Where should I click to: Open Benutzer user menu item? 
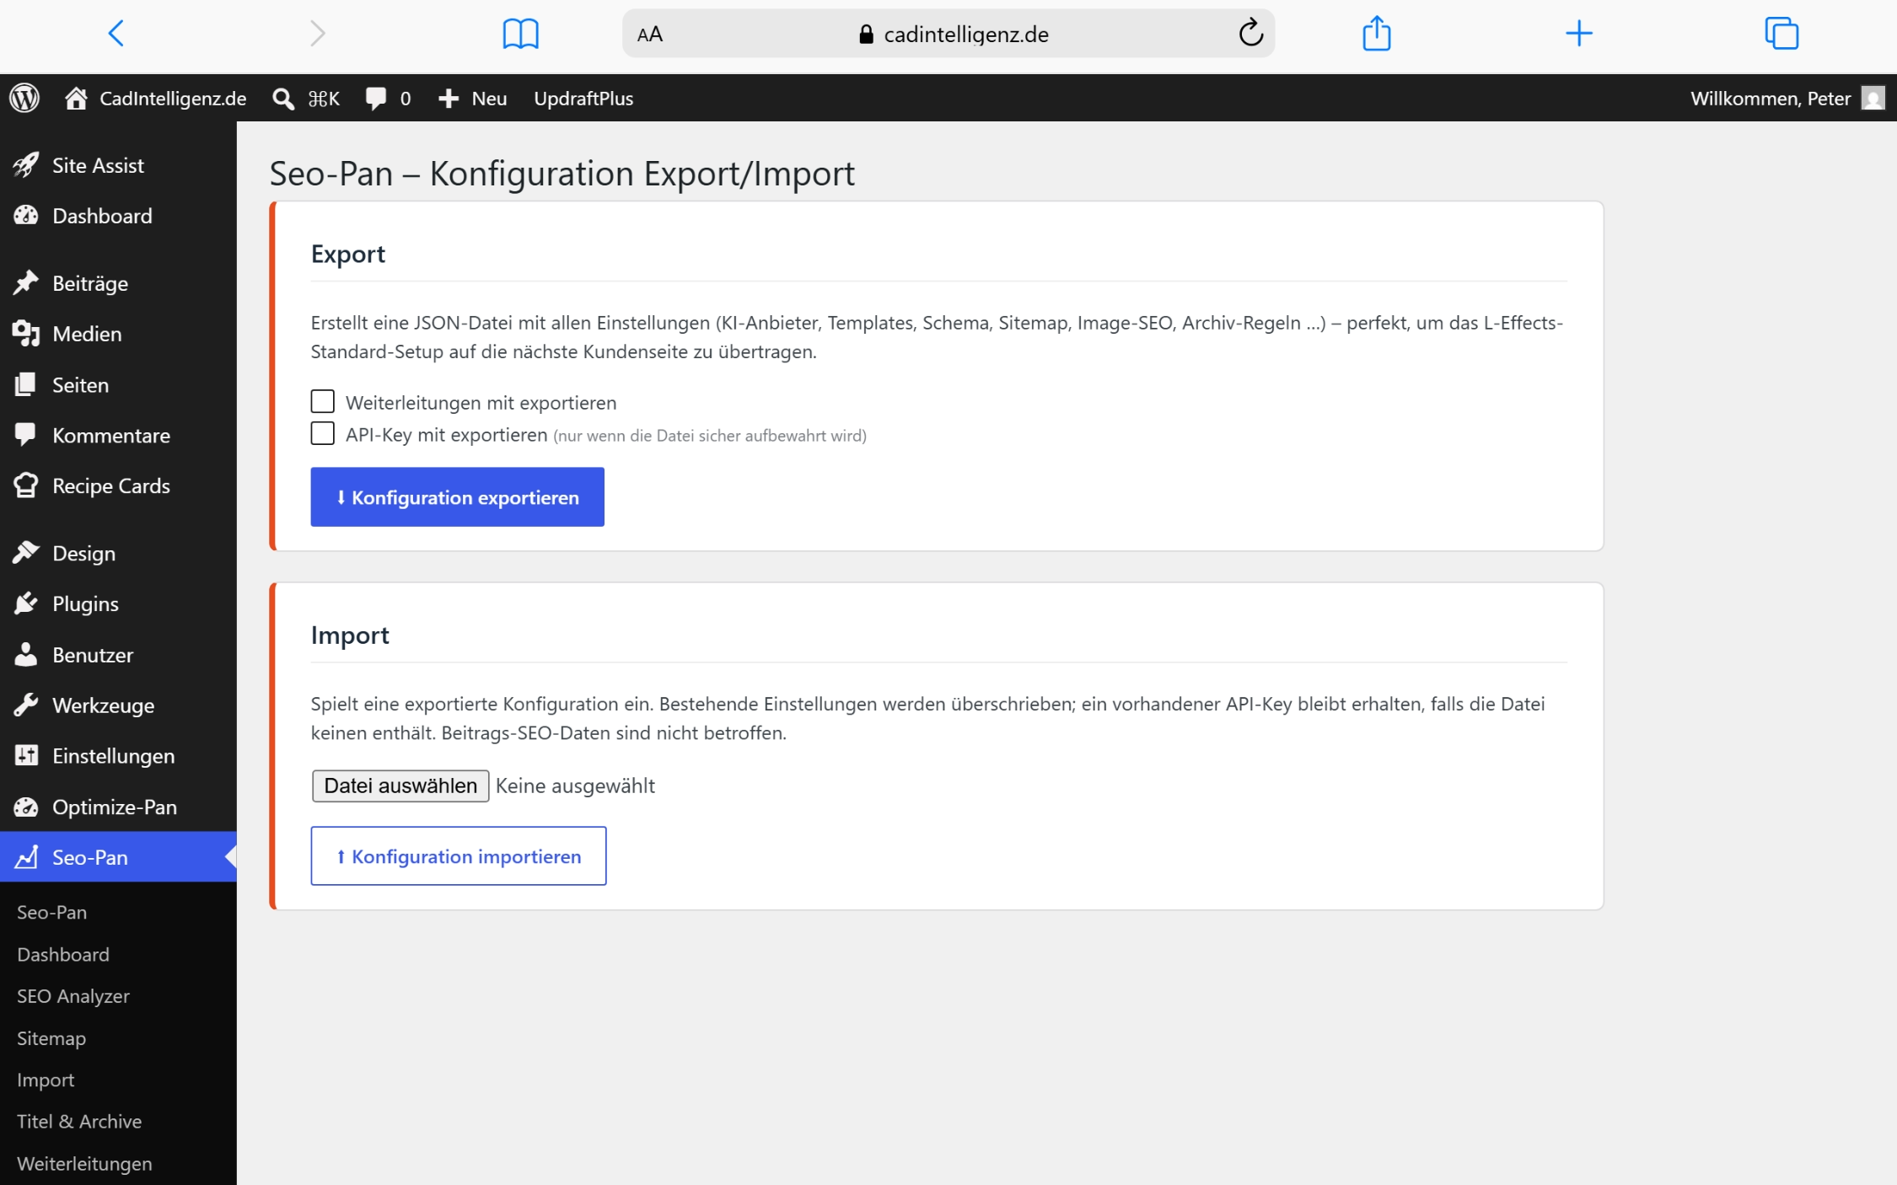[x=118, y=655]
